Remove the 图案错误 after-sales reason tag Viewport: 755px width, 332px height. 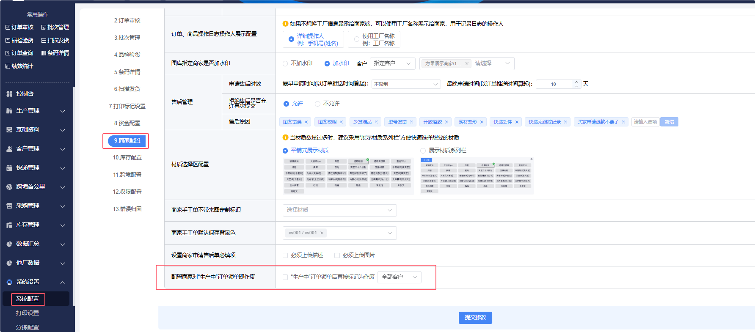306,122
